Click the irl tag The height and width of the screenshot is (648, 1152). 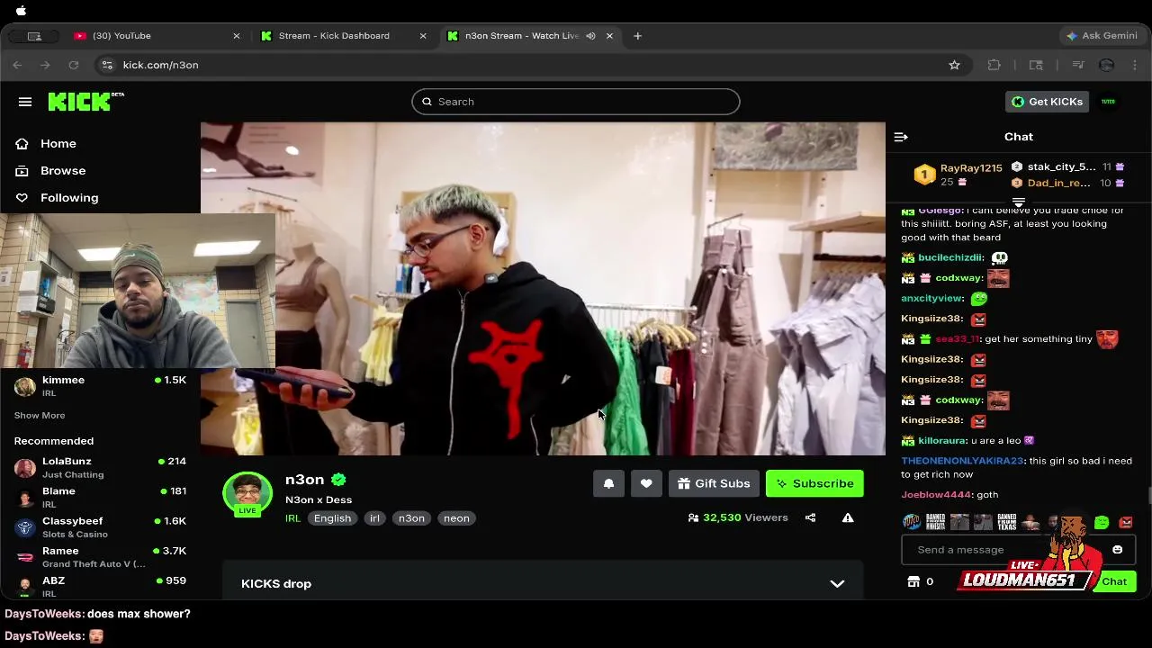tap(375, 518)
